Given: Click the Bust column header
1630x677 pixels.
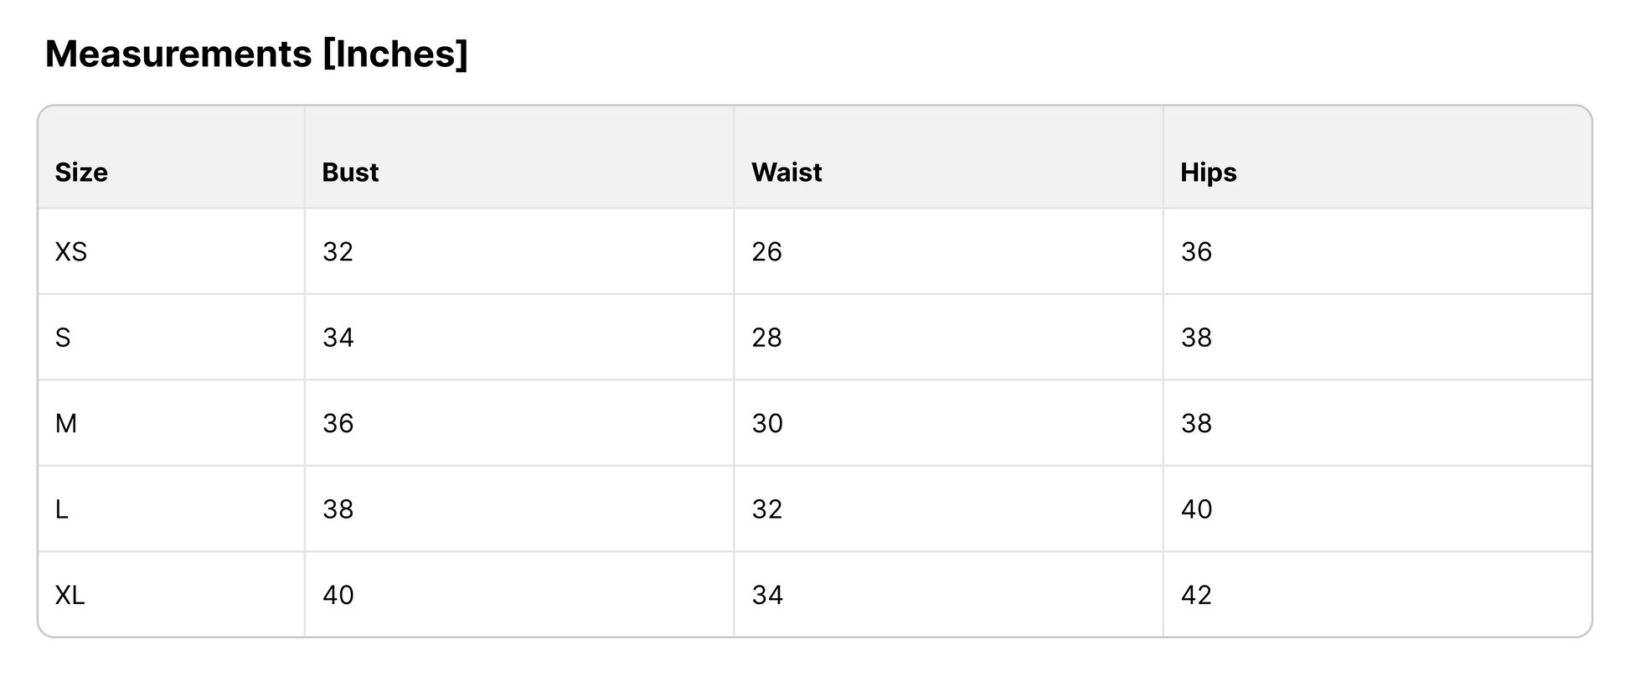Looking at the screenshot, I should click(350, 173).
